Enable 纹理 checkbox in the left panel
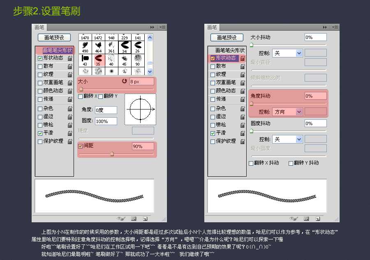Image resolution: width=370 pixels, height=260 pixels. (x=40, y=75)
